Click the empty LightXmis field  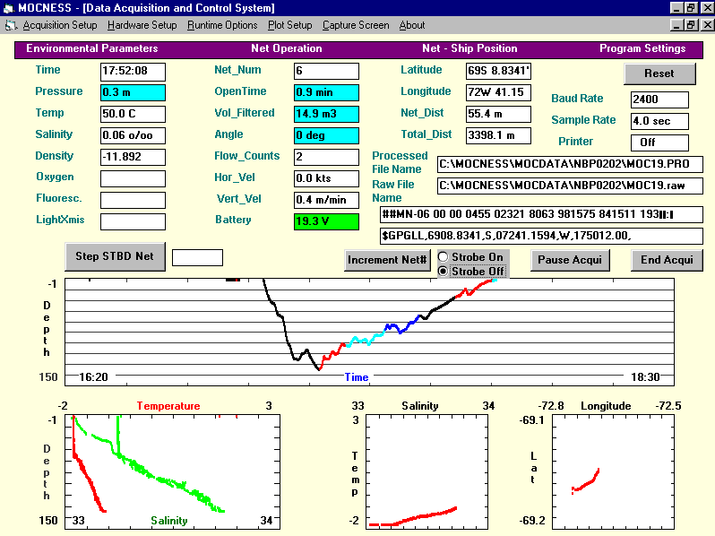(x=133, y=221)
